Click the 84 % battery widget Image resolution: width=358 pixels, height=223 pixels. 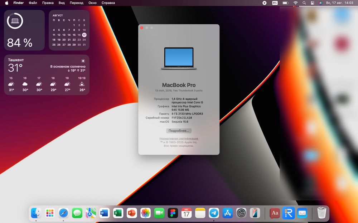coord(24,30)
